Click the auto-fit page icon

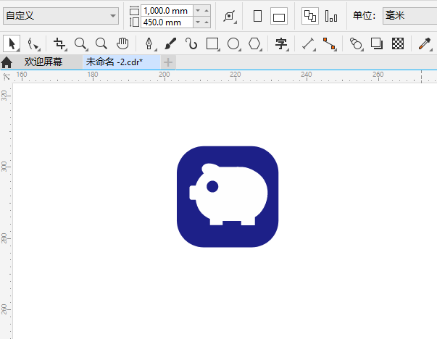pyautogui.click(x=230, y=16)
